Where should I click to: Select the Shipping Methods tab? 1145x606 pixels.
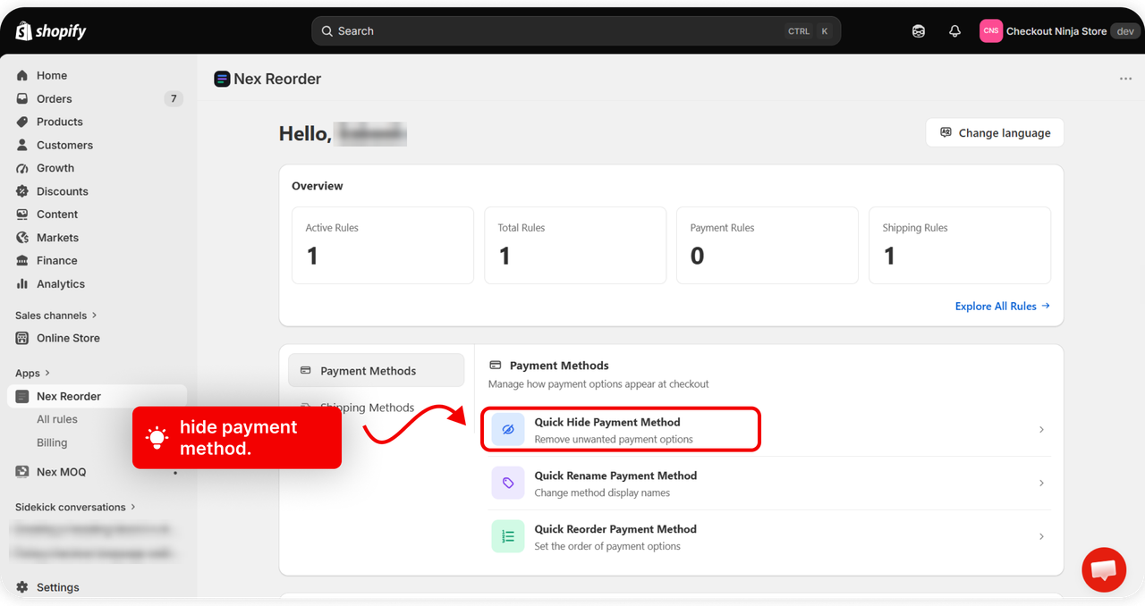(376, 408)
